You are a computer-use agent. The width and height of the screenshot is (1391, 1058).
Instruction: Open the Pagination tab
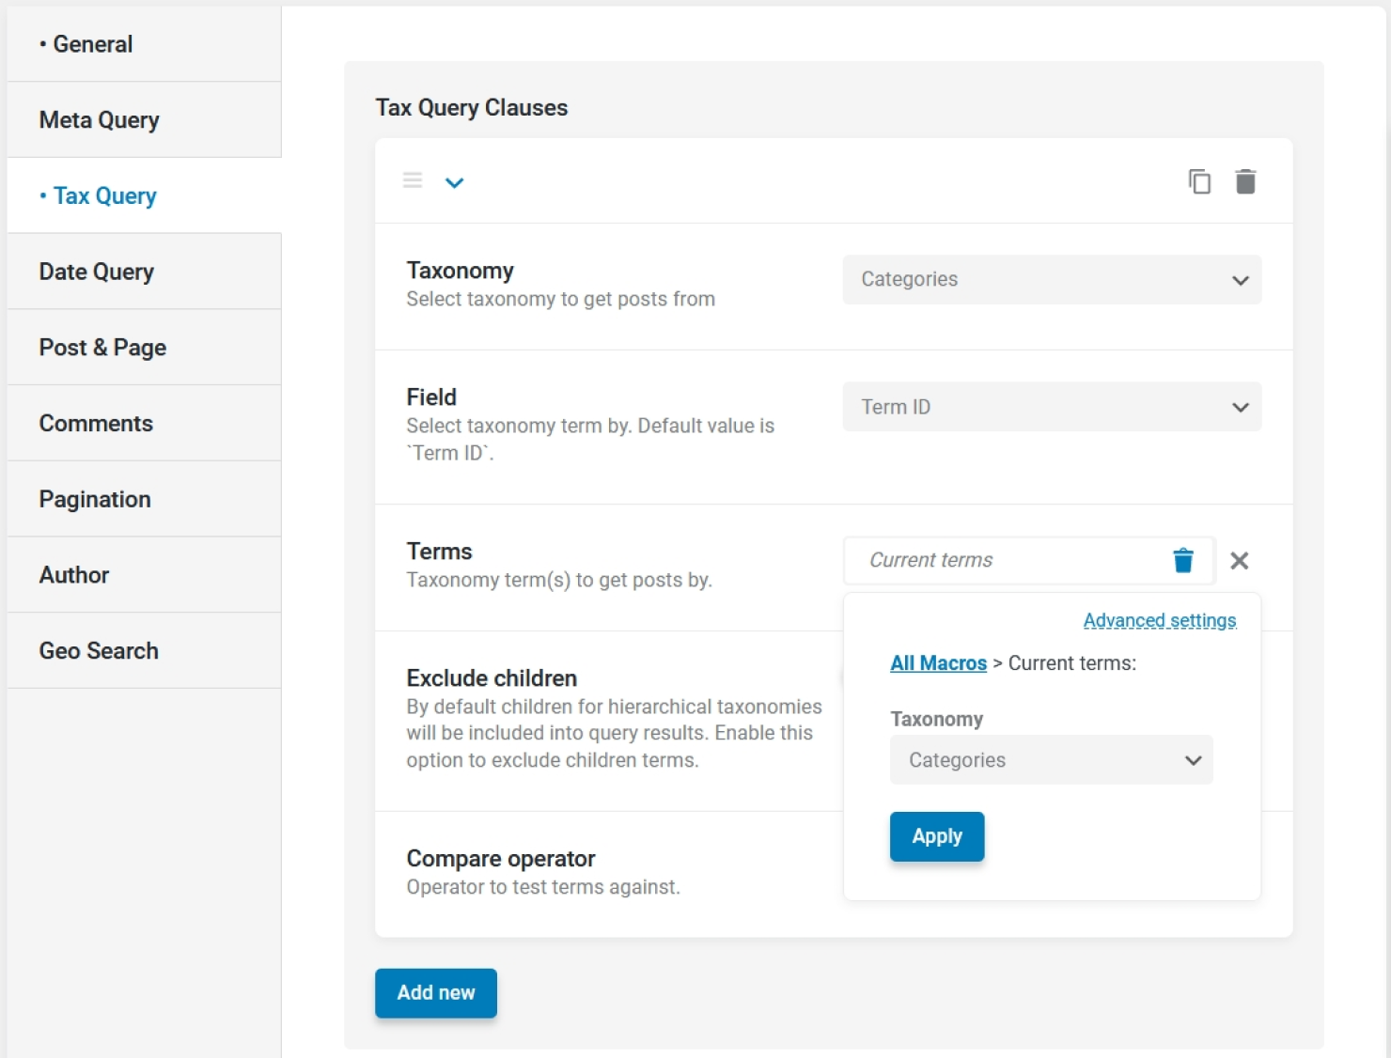144,499
